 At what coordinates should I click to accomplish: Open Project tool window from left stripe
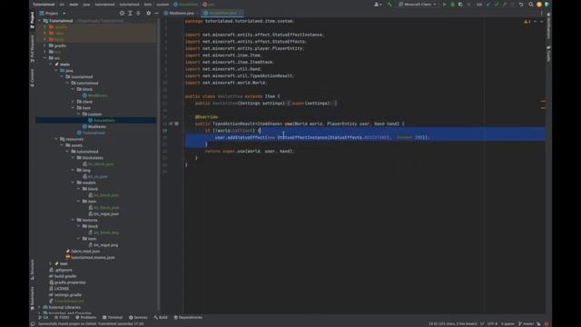tap(33, 19)
